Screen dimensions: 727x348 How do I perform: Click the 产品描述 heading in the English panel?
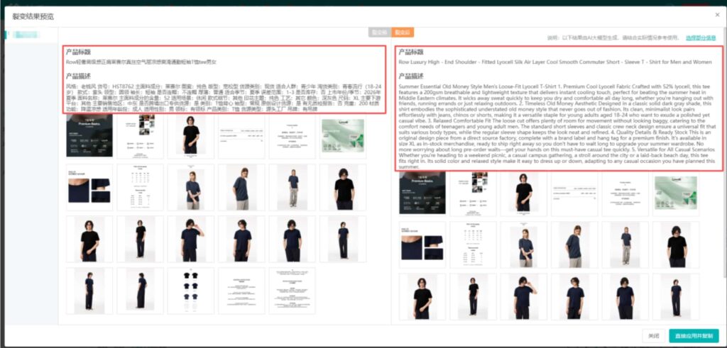[x=411, y=75]
